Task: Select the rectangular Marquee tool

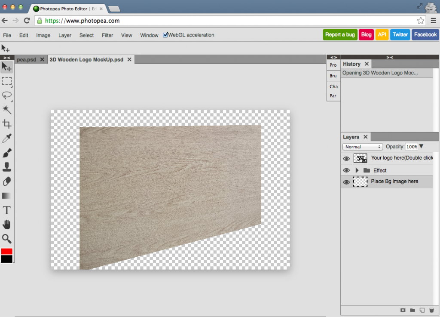Action: [x=6, y=81]
